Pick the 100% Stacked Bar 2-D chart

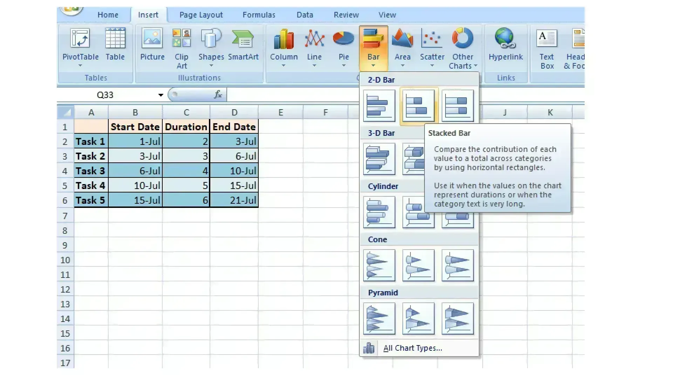[x=457, y=106]
